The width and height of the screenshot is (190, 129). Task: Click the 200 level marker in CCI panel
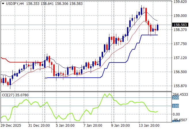(x=175, y=98)
